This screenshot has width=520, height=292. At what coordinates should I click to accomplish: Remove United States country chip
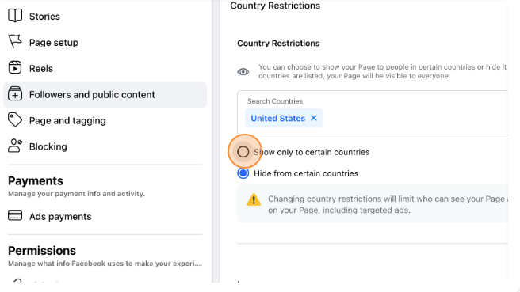click(314, 118)
